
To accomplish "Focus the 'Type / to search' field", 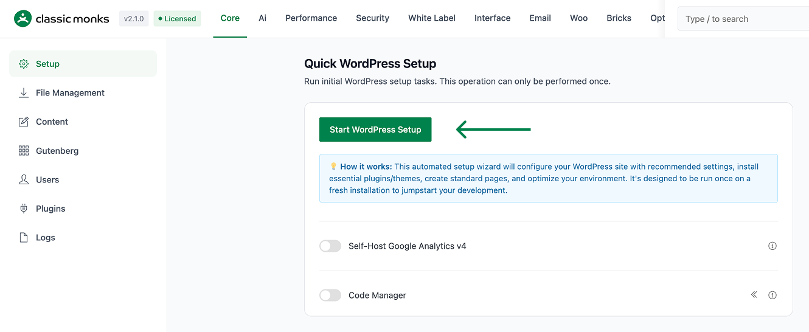I will click(743, 19).
